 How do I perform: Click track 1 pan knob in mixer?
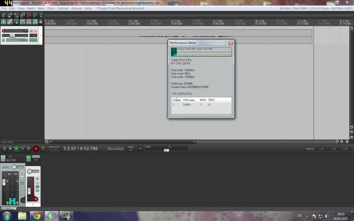point(29,171)
